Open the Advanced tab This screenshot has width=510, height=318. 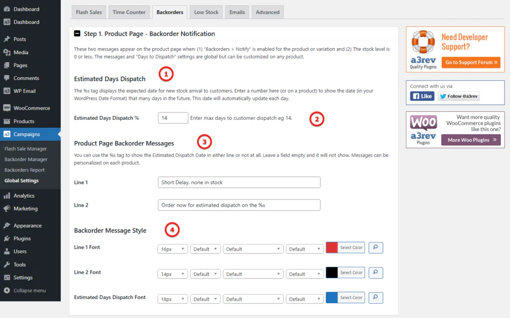coord(267,12)
